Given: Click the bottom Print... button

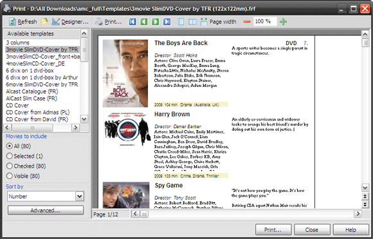Looking at the screenshot, I should click(x=273, y=230).
